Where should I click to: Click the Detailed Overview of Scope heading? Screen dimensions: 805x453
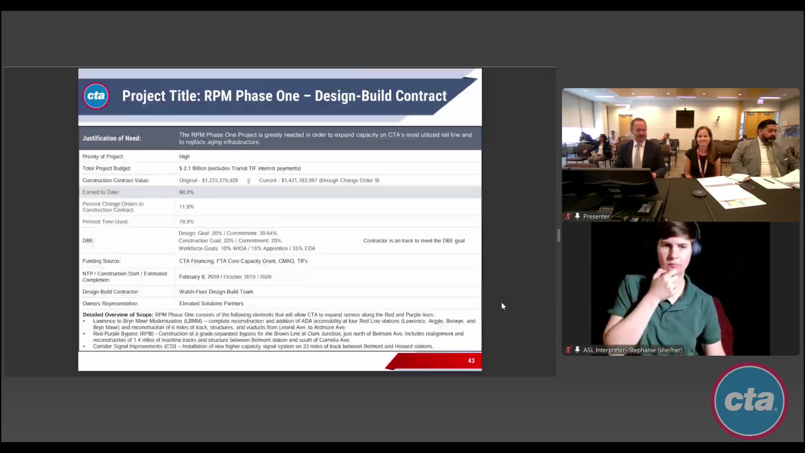click(118, 315)
